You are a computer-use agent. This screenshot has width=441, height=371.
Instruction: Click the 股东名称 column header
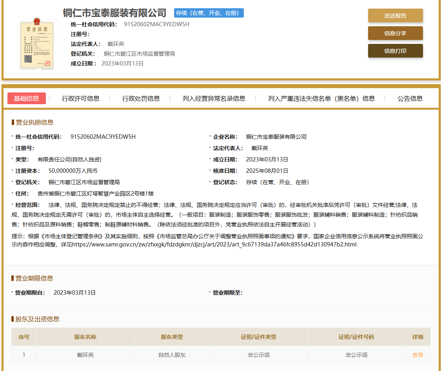[x=85, y=337]
